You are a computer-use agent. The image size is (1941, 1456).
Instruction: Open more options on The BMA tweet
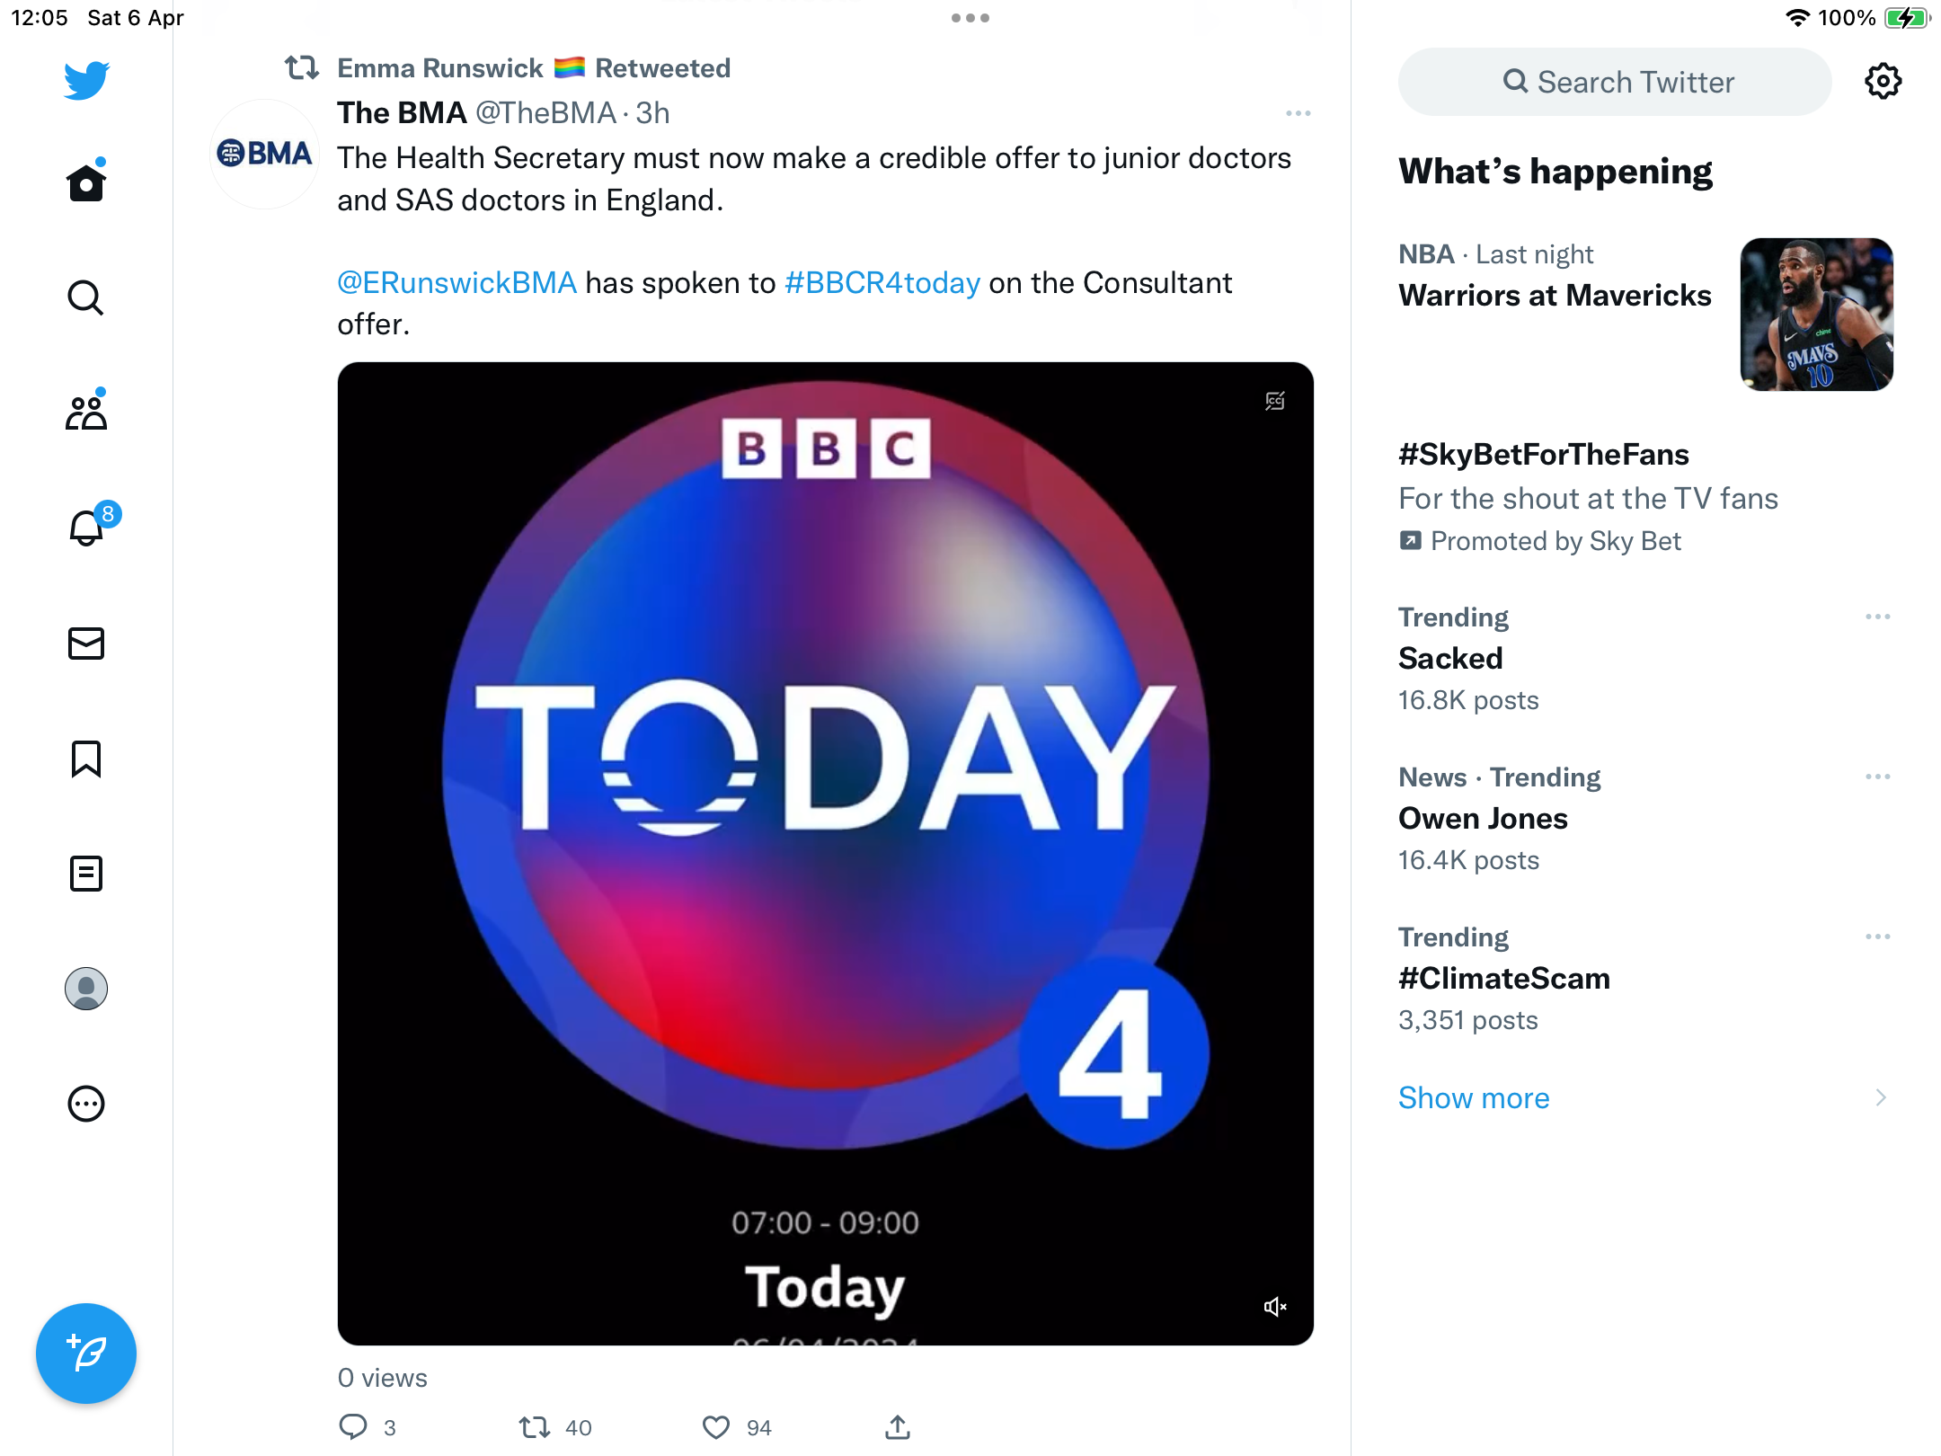(1298, 113)
